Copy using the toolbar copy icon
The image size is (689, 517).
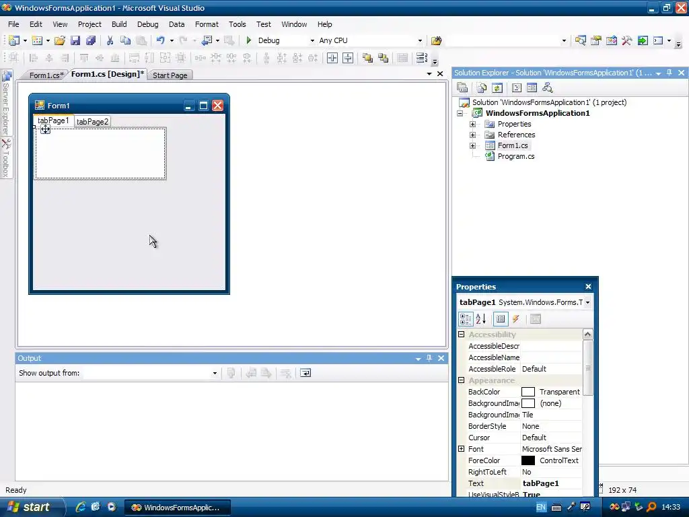[125, 40]
